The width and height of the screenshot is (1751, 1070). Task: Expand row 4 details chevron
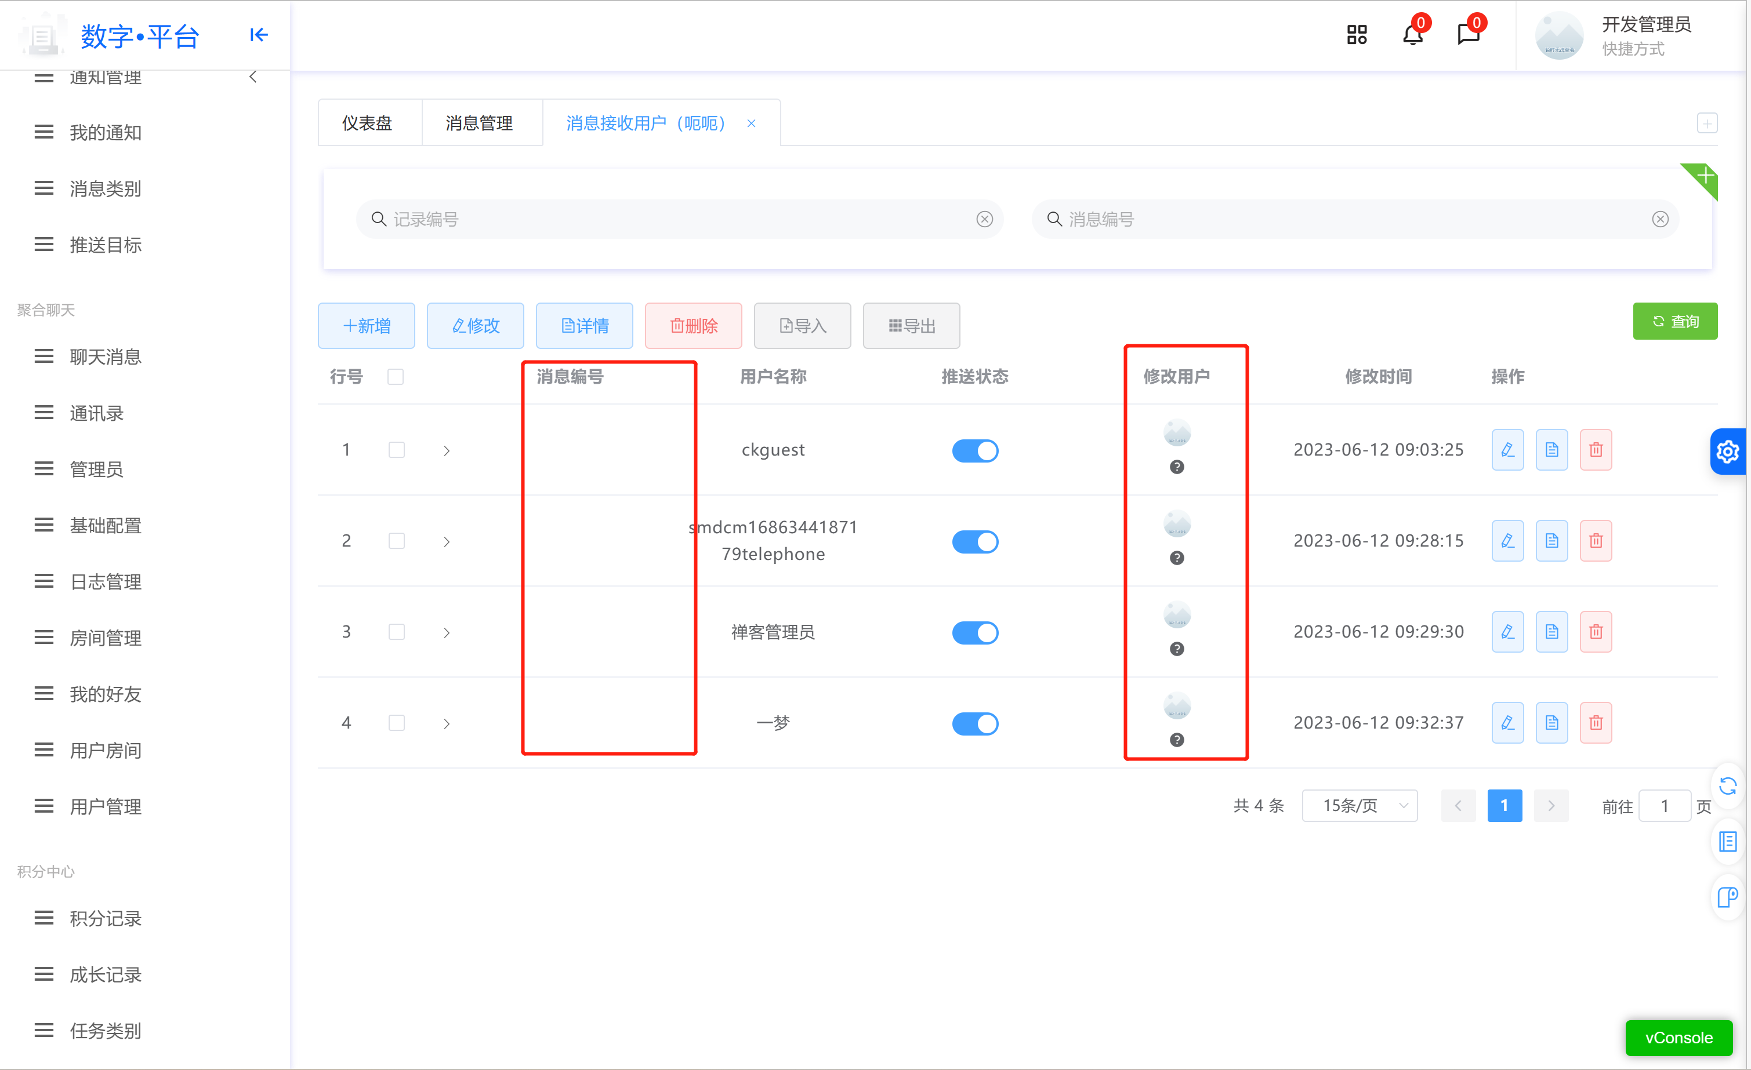(446, 723)
